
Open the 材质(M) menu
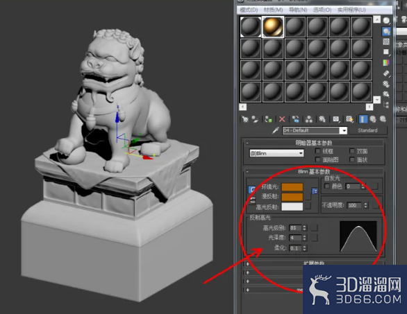(x=273, y=10)
